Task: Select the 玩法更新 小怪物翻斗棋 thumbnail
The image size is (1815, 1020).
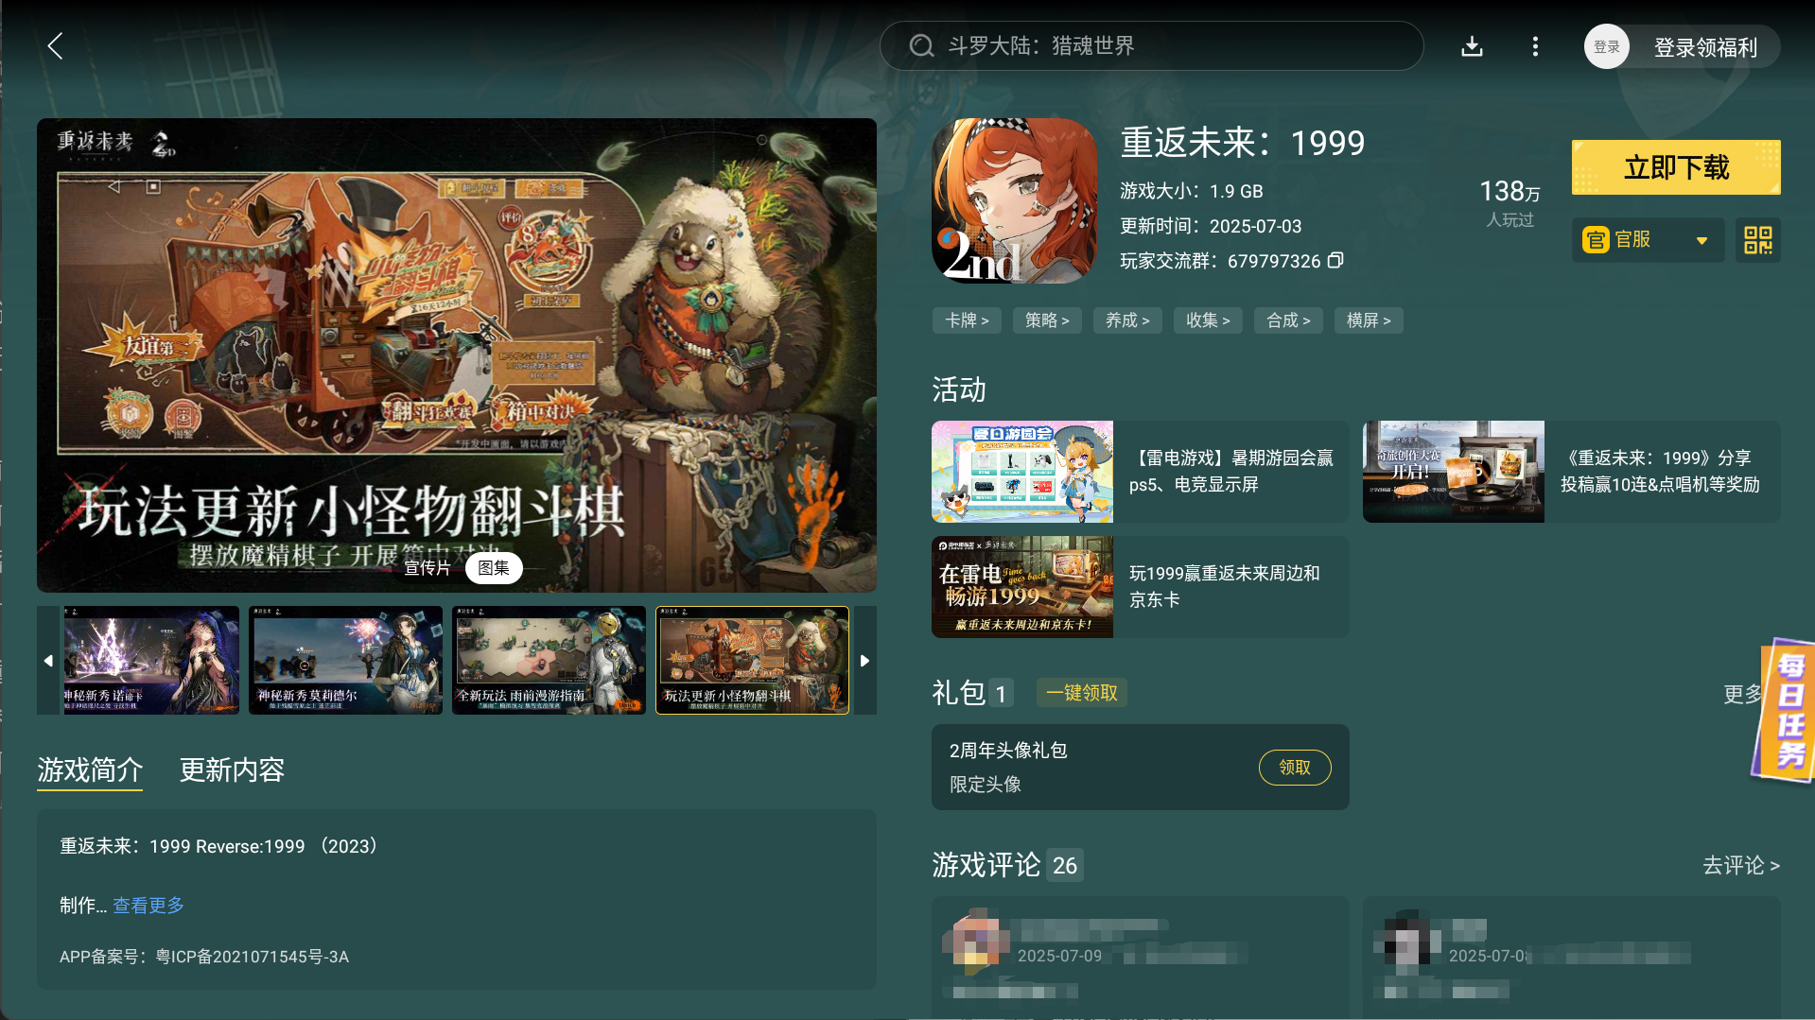Action: (752, 660)
